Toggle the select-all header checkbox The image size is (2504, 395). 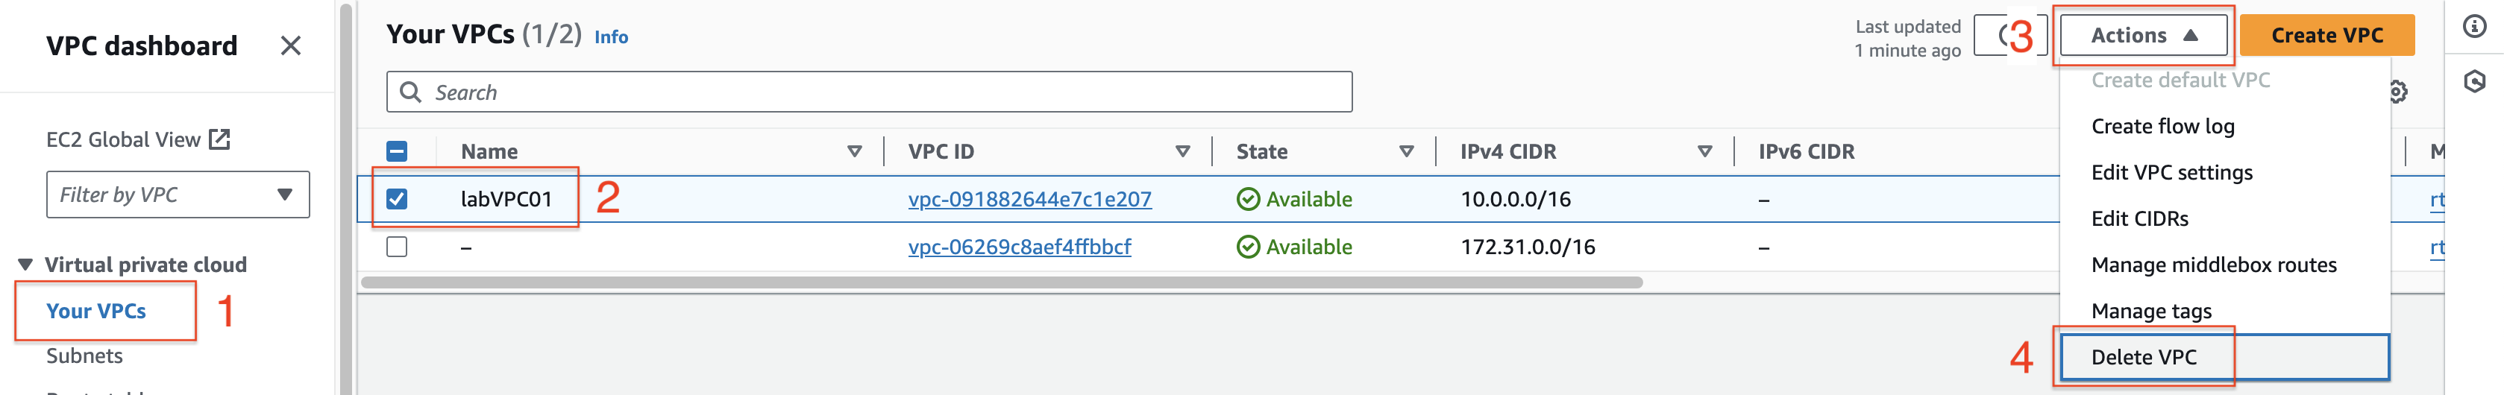[397, 151]
